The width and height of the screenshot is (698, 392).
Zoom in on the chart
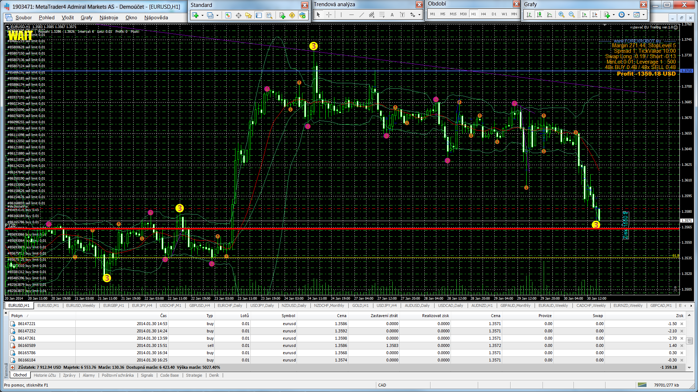click(x=562, y=15)
